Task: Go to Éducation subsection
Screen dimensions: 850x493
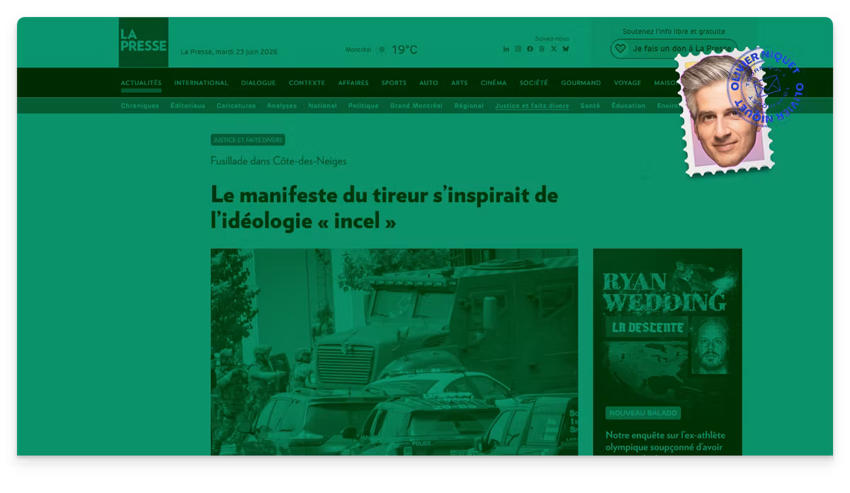Action: point(628,106)
